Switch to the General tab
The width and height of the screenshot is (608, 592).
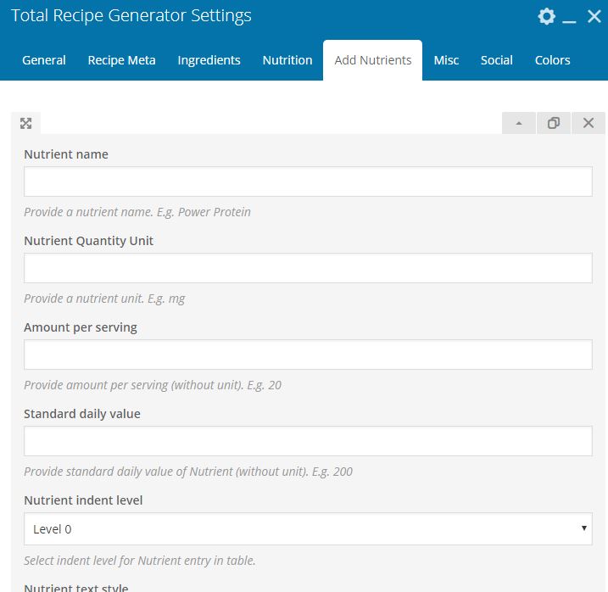[x=44, y=60]
